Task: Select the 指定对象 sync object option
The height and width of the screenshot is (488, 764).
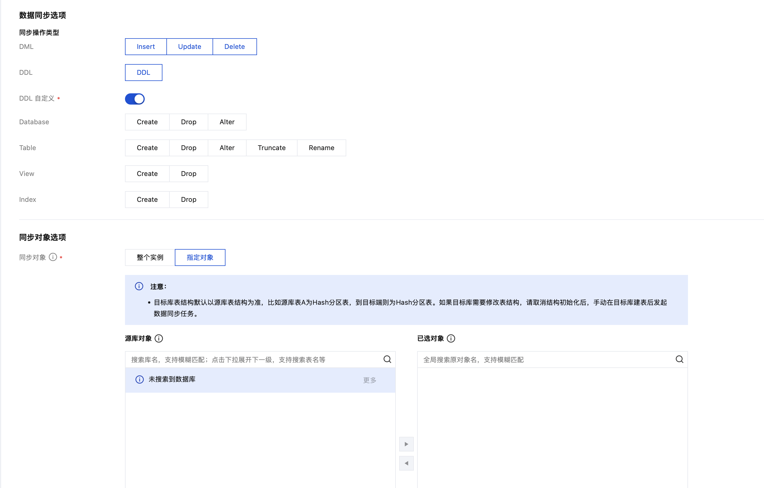Action: [200, 257]
